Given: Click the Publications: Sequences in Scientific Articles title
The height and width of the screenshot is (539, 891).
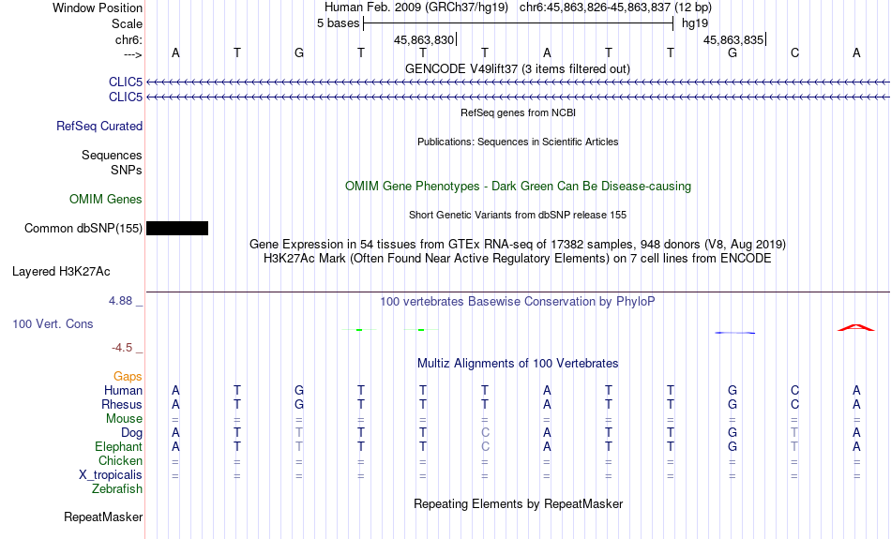Looking at the screenshot, I should point(518,142).
